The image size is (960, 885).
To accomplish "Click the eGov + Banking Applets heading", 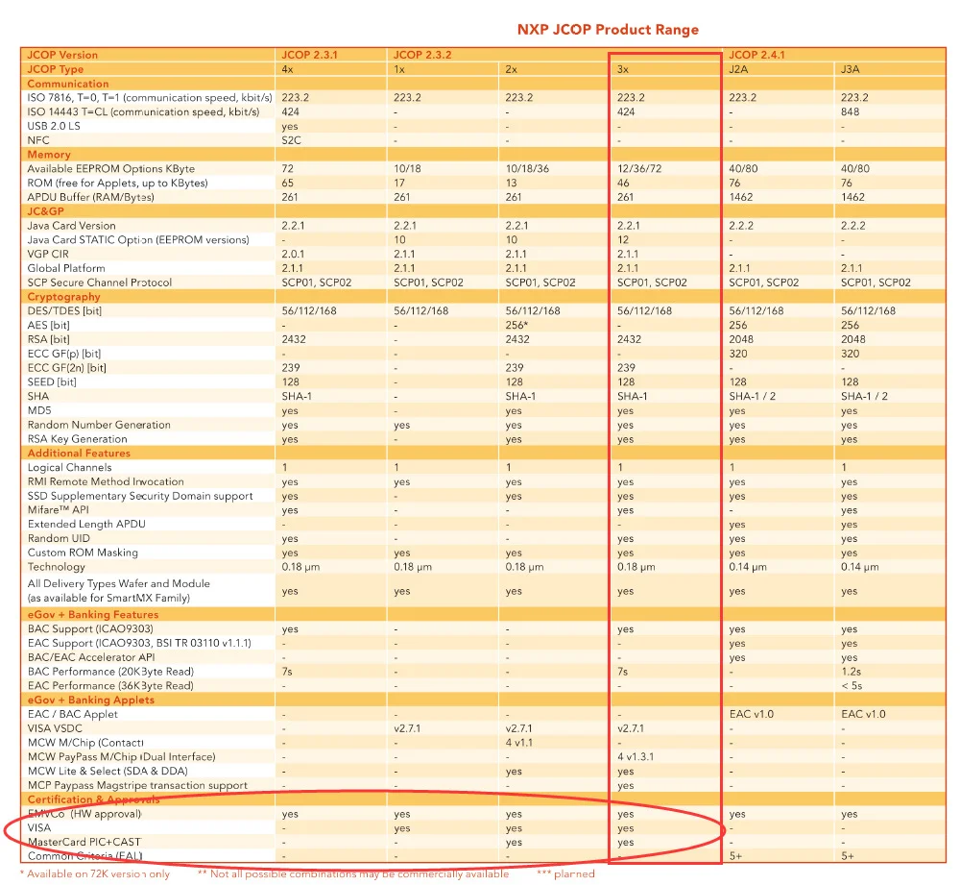I will pos(90,700).
